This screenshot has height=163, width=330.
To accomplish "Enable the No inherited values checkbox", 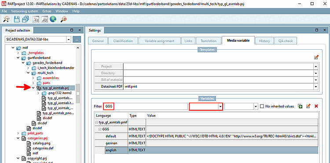I will (262, 106).
